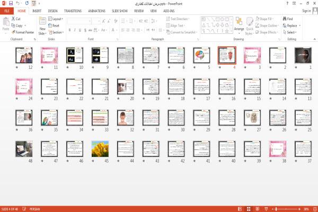Reset the slide layout

54,25
